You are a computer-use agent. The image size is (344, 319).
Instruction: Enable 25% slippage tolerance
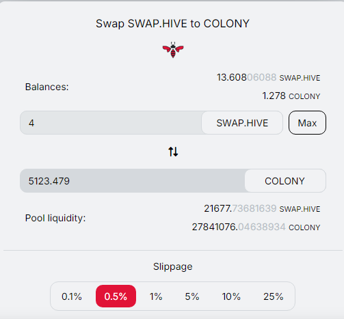click(274, 296)
